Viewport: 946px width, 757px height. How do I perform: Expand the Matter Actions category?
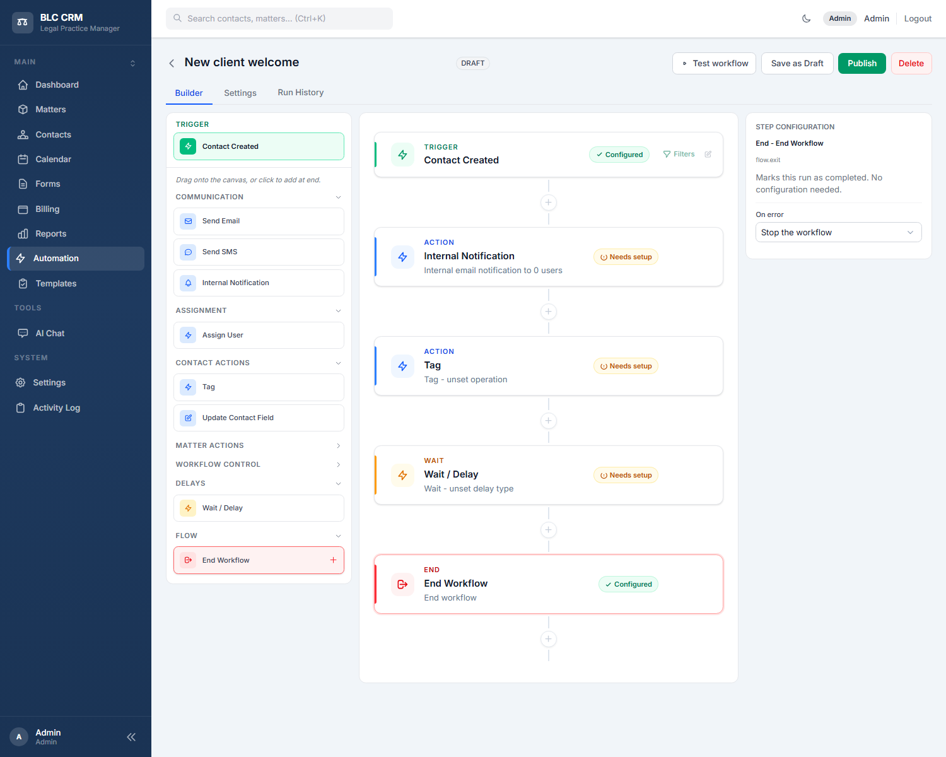coord(338,446)
